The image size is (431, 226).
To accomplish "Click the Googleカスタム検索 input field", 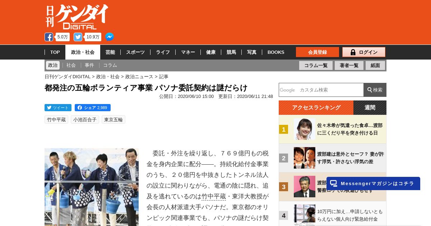I will (321, 90).
